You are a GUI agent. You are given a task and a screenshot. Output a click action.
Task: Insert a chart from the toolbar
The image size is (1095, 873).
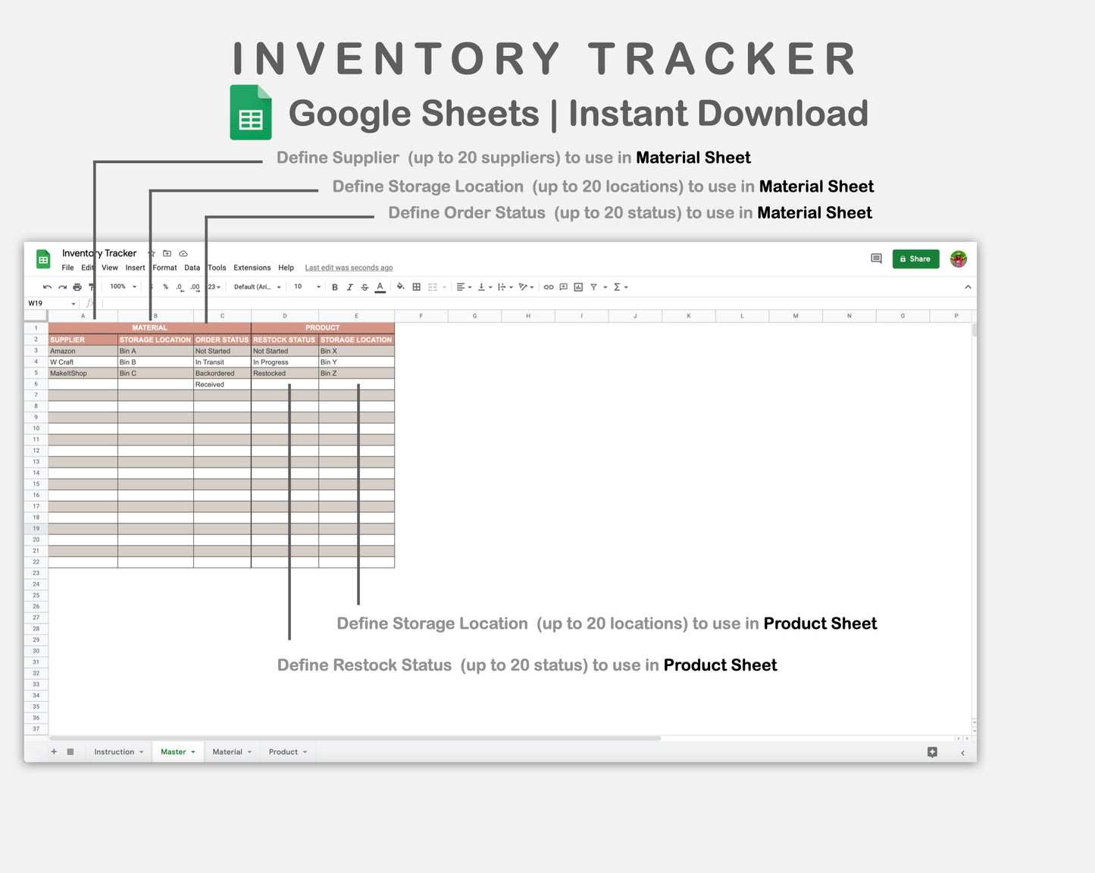click(x=578, y=286)
